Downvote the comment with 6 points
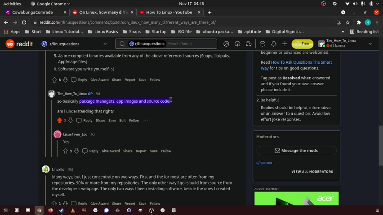Screen dimensions: 383x215 (x=65, y=80)
